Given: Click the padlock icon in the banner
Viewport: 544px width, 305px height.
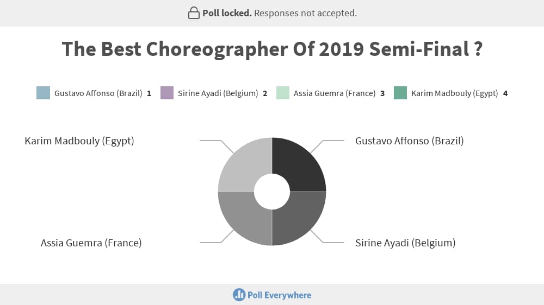Looking at the screenshot, I should (194, 13).
